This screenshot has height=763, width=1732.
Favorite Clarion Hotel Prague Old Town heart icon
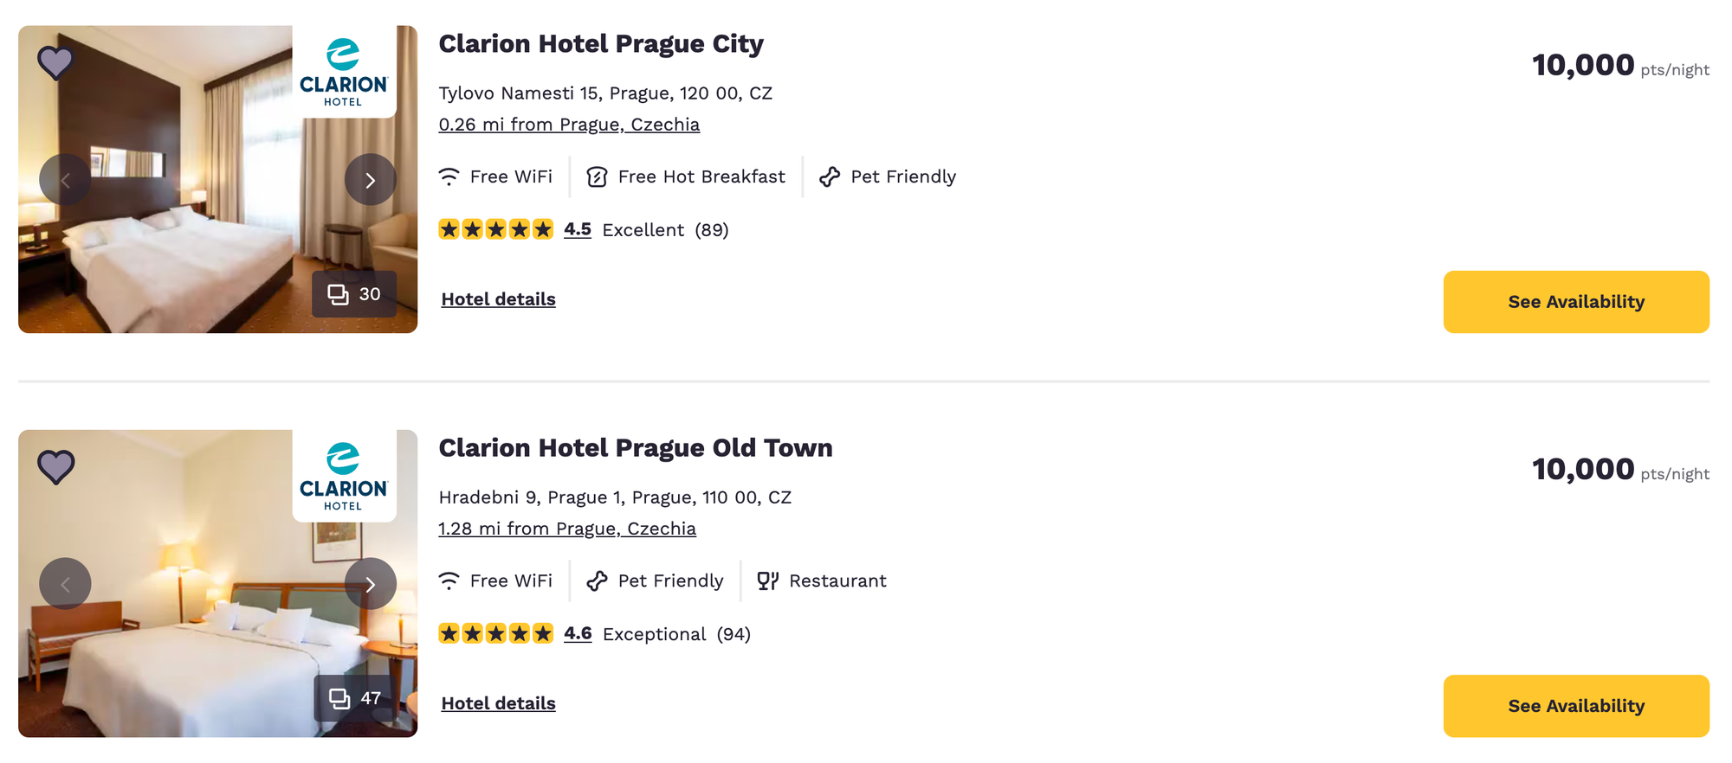coord(55,467)
